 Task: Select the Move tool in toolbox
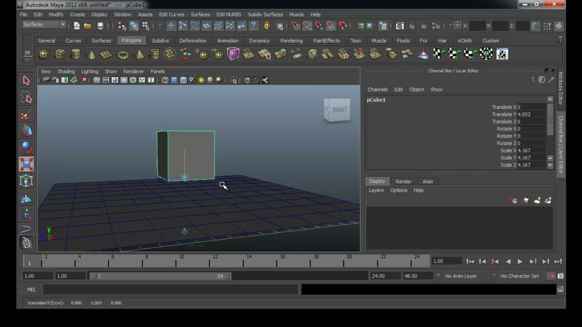point(26,131)
